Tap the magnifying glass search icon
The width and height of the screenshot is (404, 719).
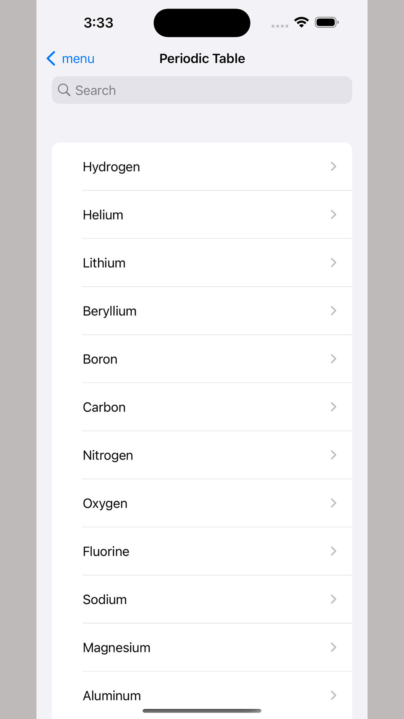[64, 90]
